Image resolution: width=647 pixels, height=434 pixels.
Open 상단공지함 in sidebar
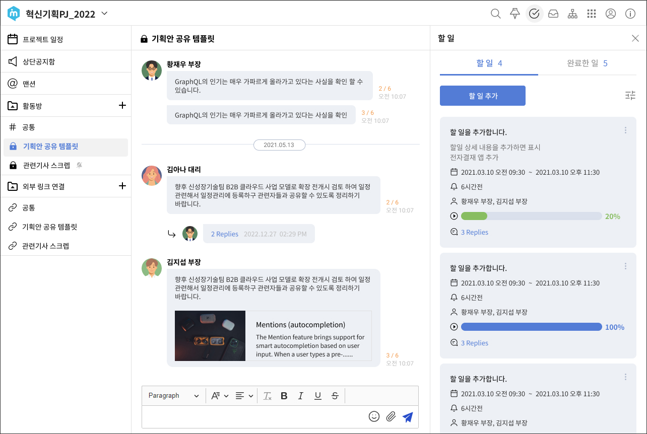[66, 61]
